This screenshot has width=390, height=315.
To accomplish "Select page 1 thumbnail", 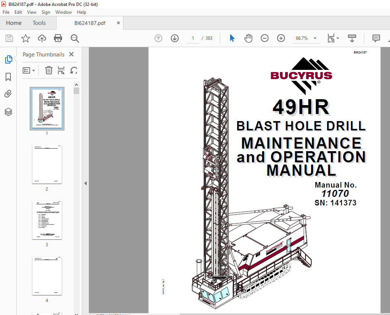I will pos(47,108).
